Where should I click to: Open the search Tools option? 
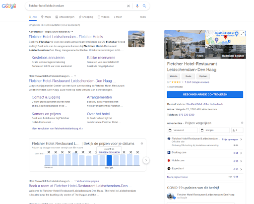(143, 17)
